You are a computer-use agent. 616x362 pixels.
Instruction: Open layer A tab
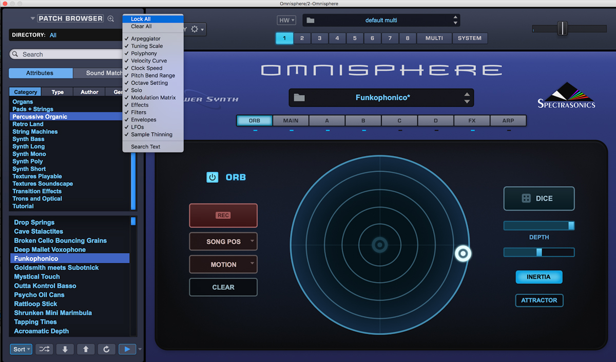point(327,121)
